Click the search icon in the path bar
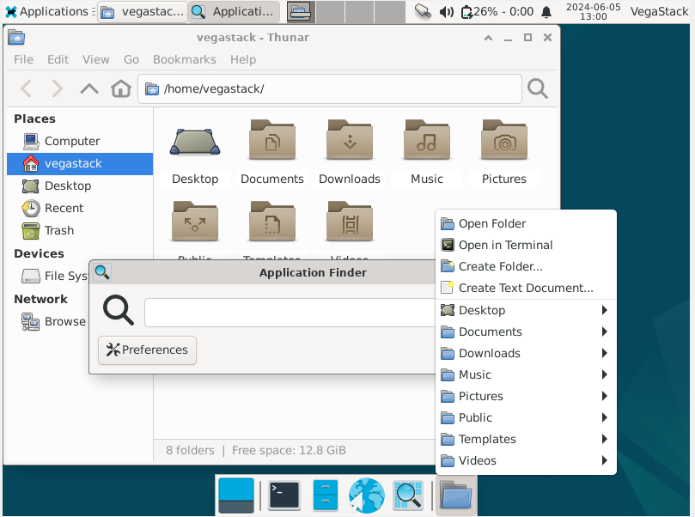695x517 pixels. pyautogui.click(x=537, y=88)
